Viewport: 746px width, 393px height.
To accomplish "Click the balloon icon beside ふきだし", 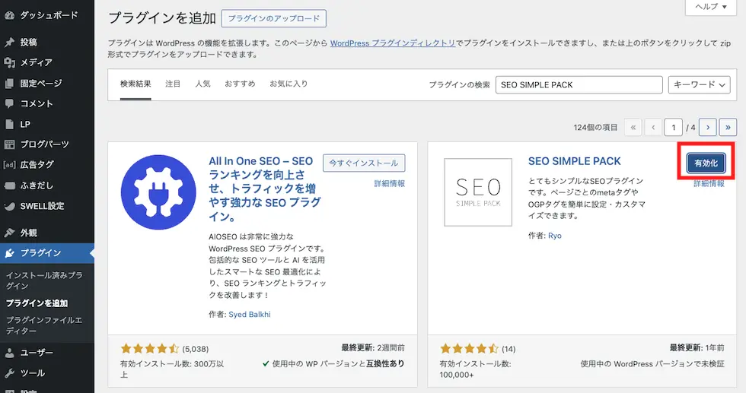I will [x=9, y=185].
